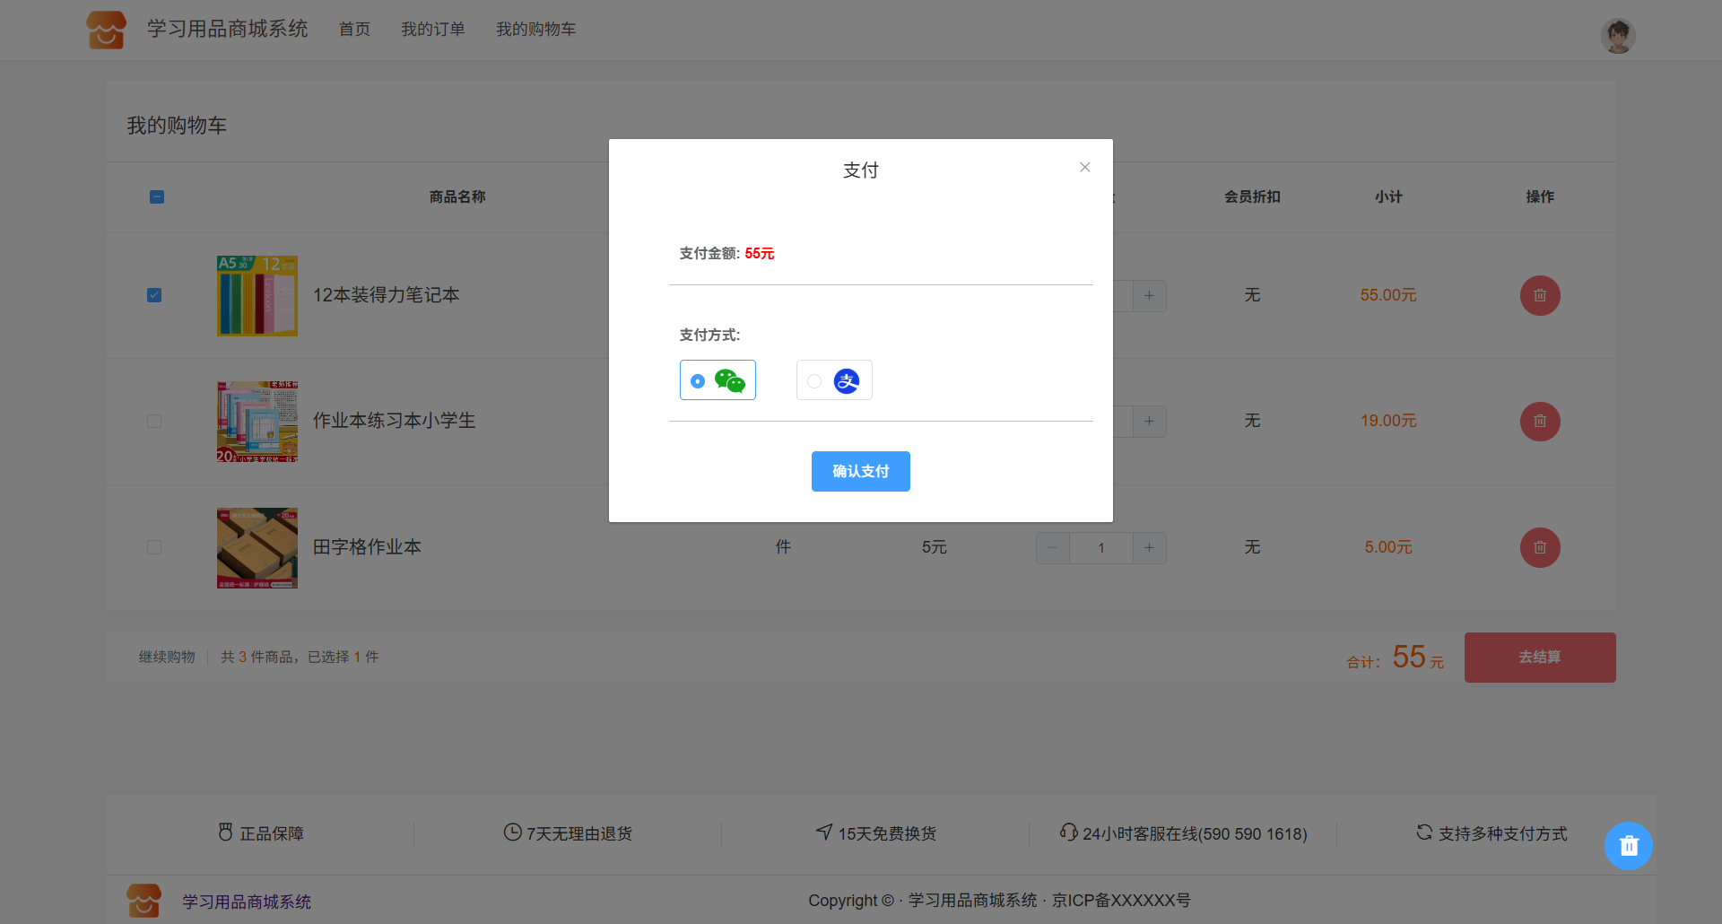
Task: Delete the 田字格作业本 cart item
Action: 1539,547
